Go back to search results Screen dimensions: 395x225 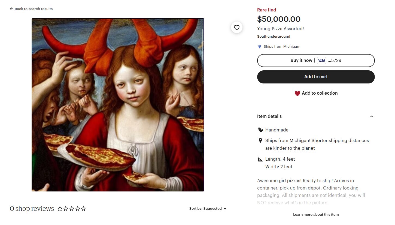pos(34,9)
